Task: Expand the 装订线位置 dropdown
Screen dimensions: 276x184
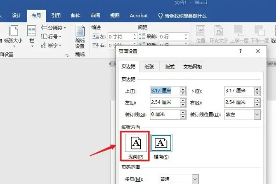Action: tap(257, 115)
